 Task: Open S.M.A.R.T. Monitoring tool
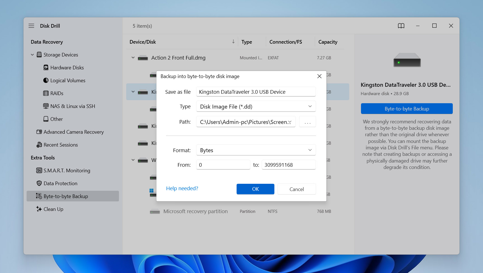coord(67,170)
